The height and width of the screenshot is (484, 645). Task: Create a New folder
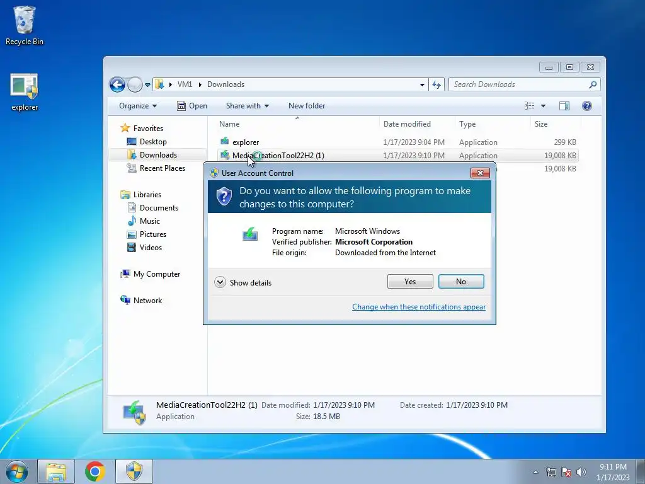pos(307,106)
